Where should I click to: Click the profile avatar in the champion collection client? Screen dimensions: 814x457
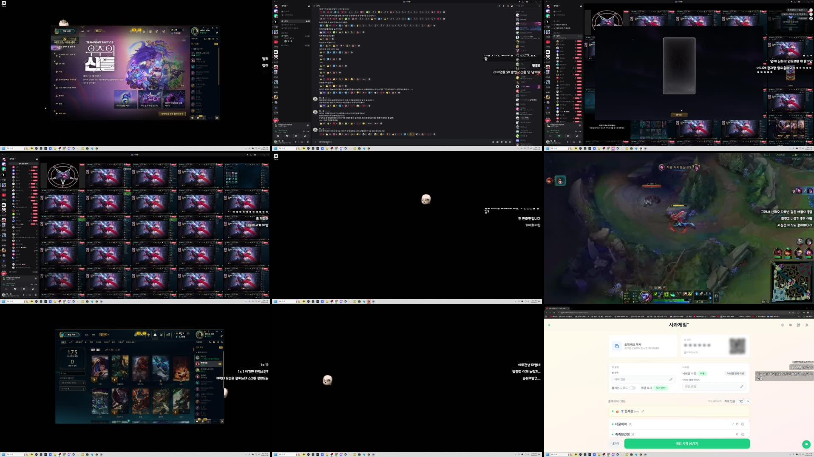[x=199, y=335]
